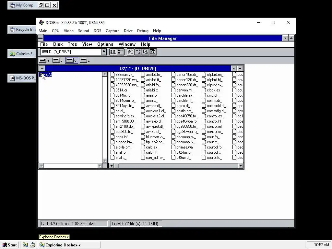The height and width of the screenshot is (249, 332).
Task: Open the D:\*.* child window control menu
Action: point(42,68)
